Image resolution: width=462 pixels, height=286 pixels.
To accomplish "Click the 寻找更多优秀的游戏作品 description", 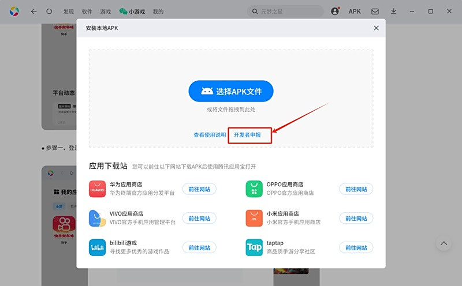I will [x=139, y=251].
